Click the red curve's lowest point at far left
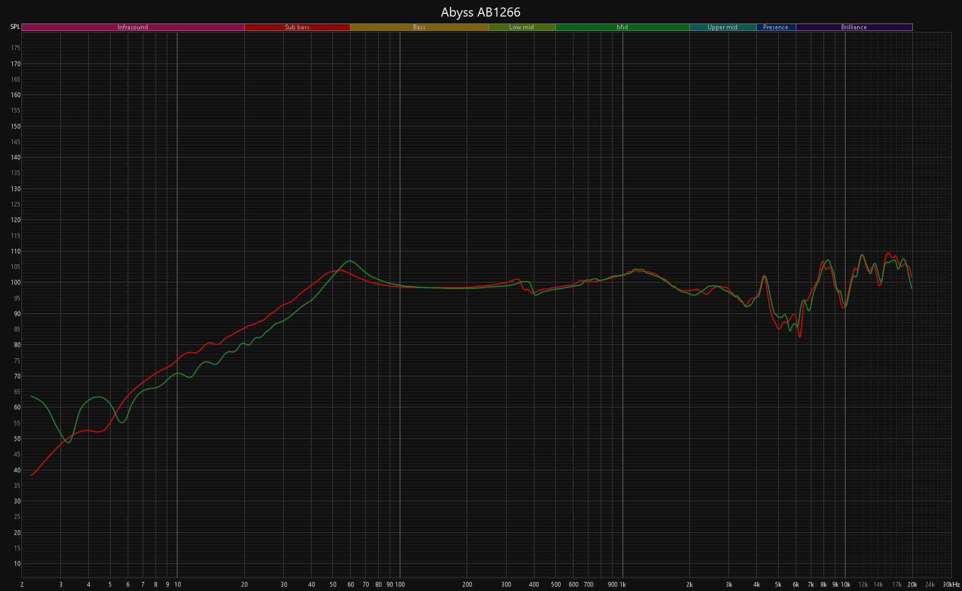 pos(32,475)
